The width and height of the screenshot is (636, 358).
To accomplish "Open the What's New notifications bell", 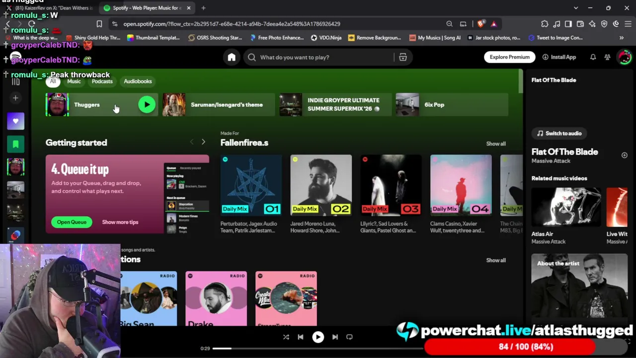I will (593, 57).
